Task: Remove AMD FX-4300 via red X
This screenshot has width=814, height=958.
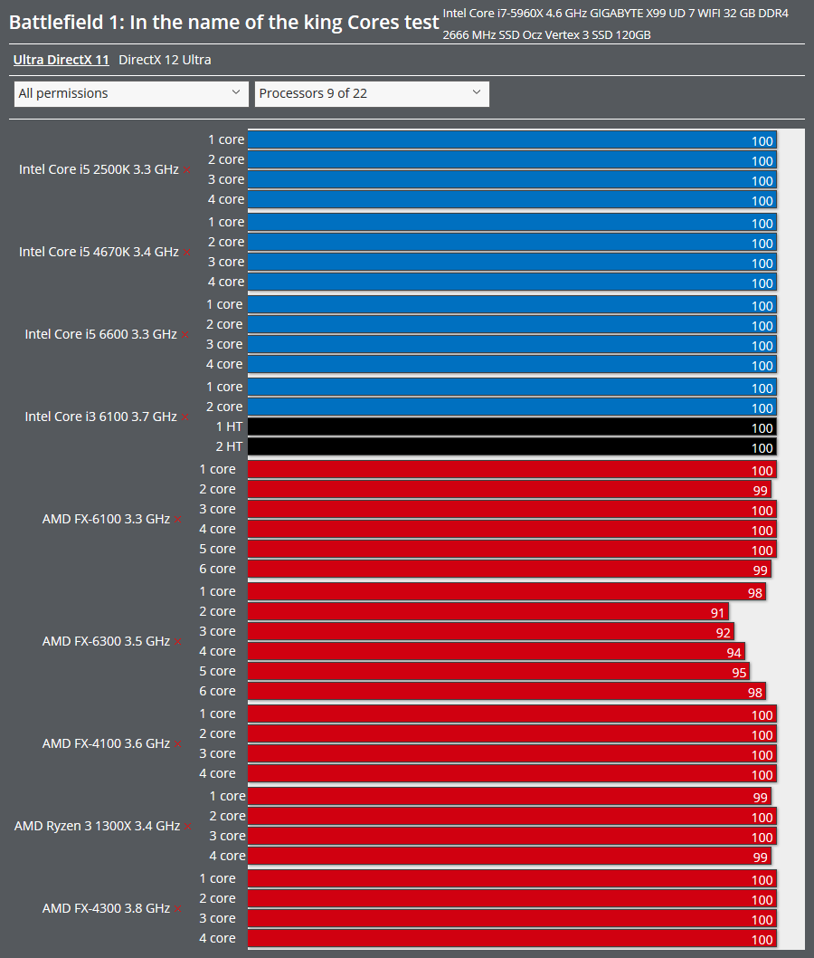Action: tap(177, 909)
